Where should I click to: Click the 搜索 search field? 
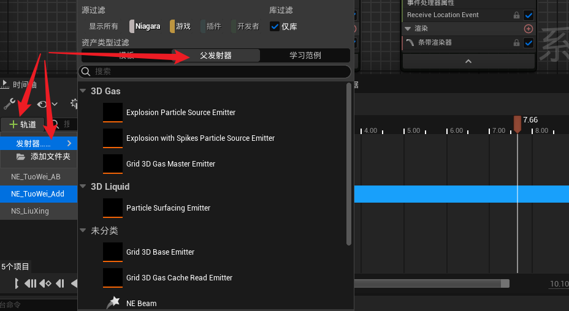(x=215, y=72)
